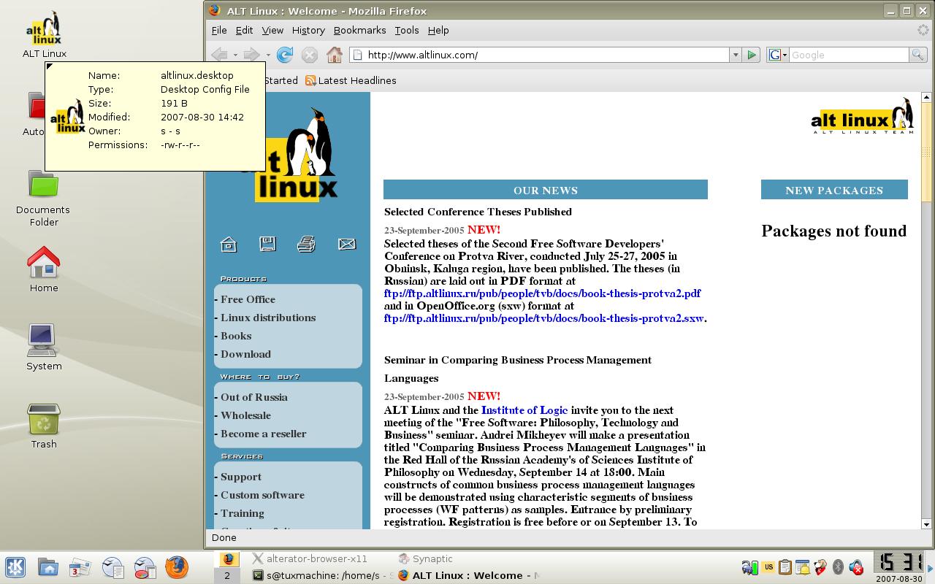Screen dimensions: 935x584
Task: Open Free Office in Products
Action: click(x=248, y=299)
